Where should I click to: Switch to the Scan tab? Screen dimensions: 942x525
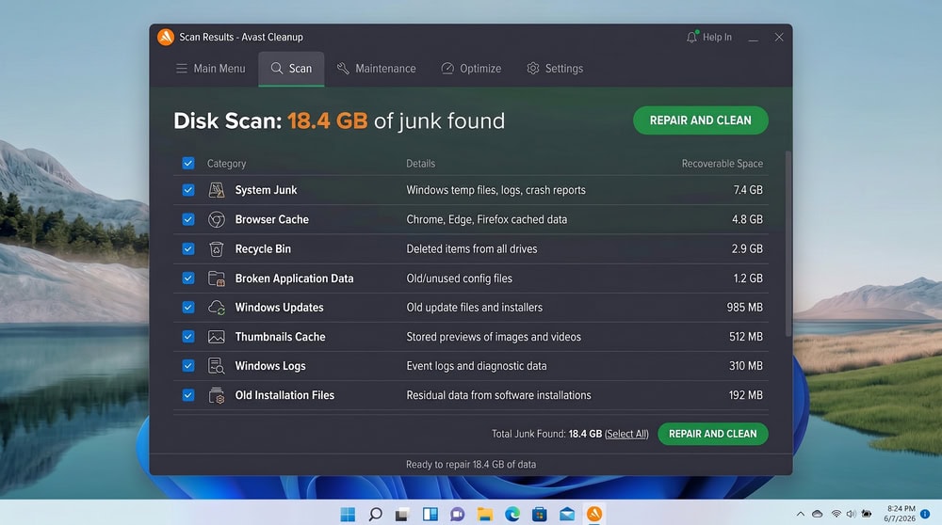[291, 69]
